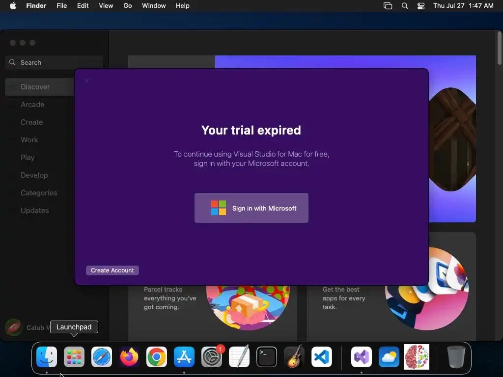Open the Finder menu

point(36,6)
